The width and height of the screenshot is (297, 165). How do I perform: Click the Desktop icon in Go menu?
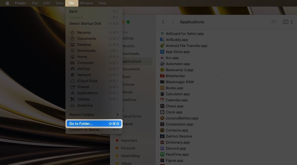pos(72,44)
